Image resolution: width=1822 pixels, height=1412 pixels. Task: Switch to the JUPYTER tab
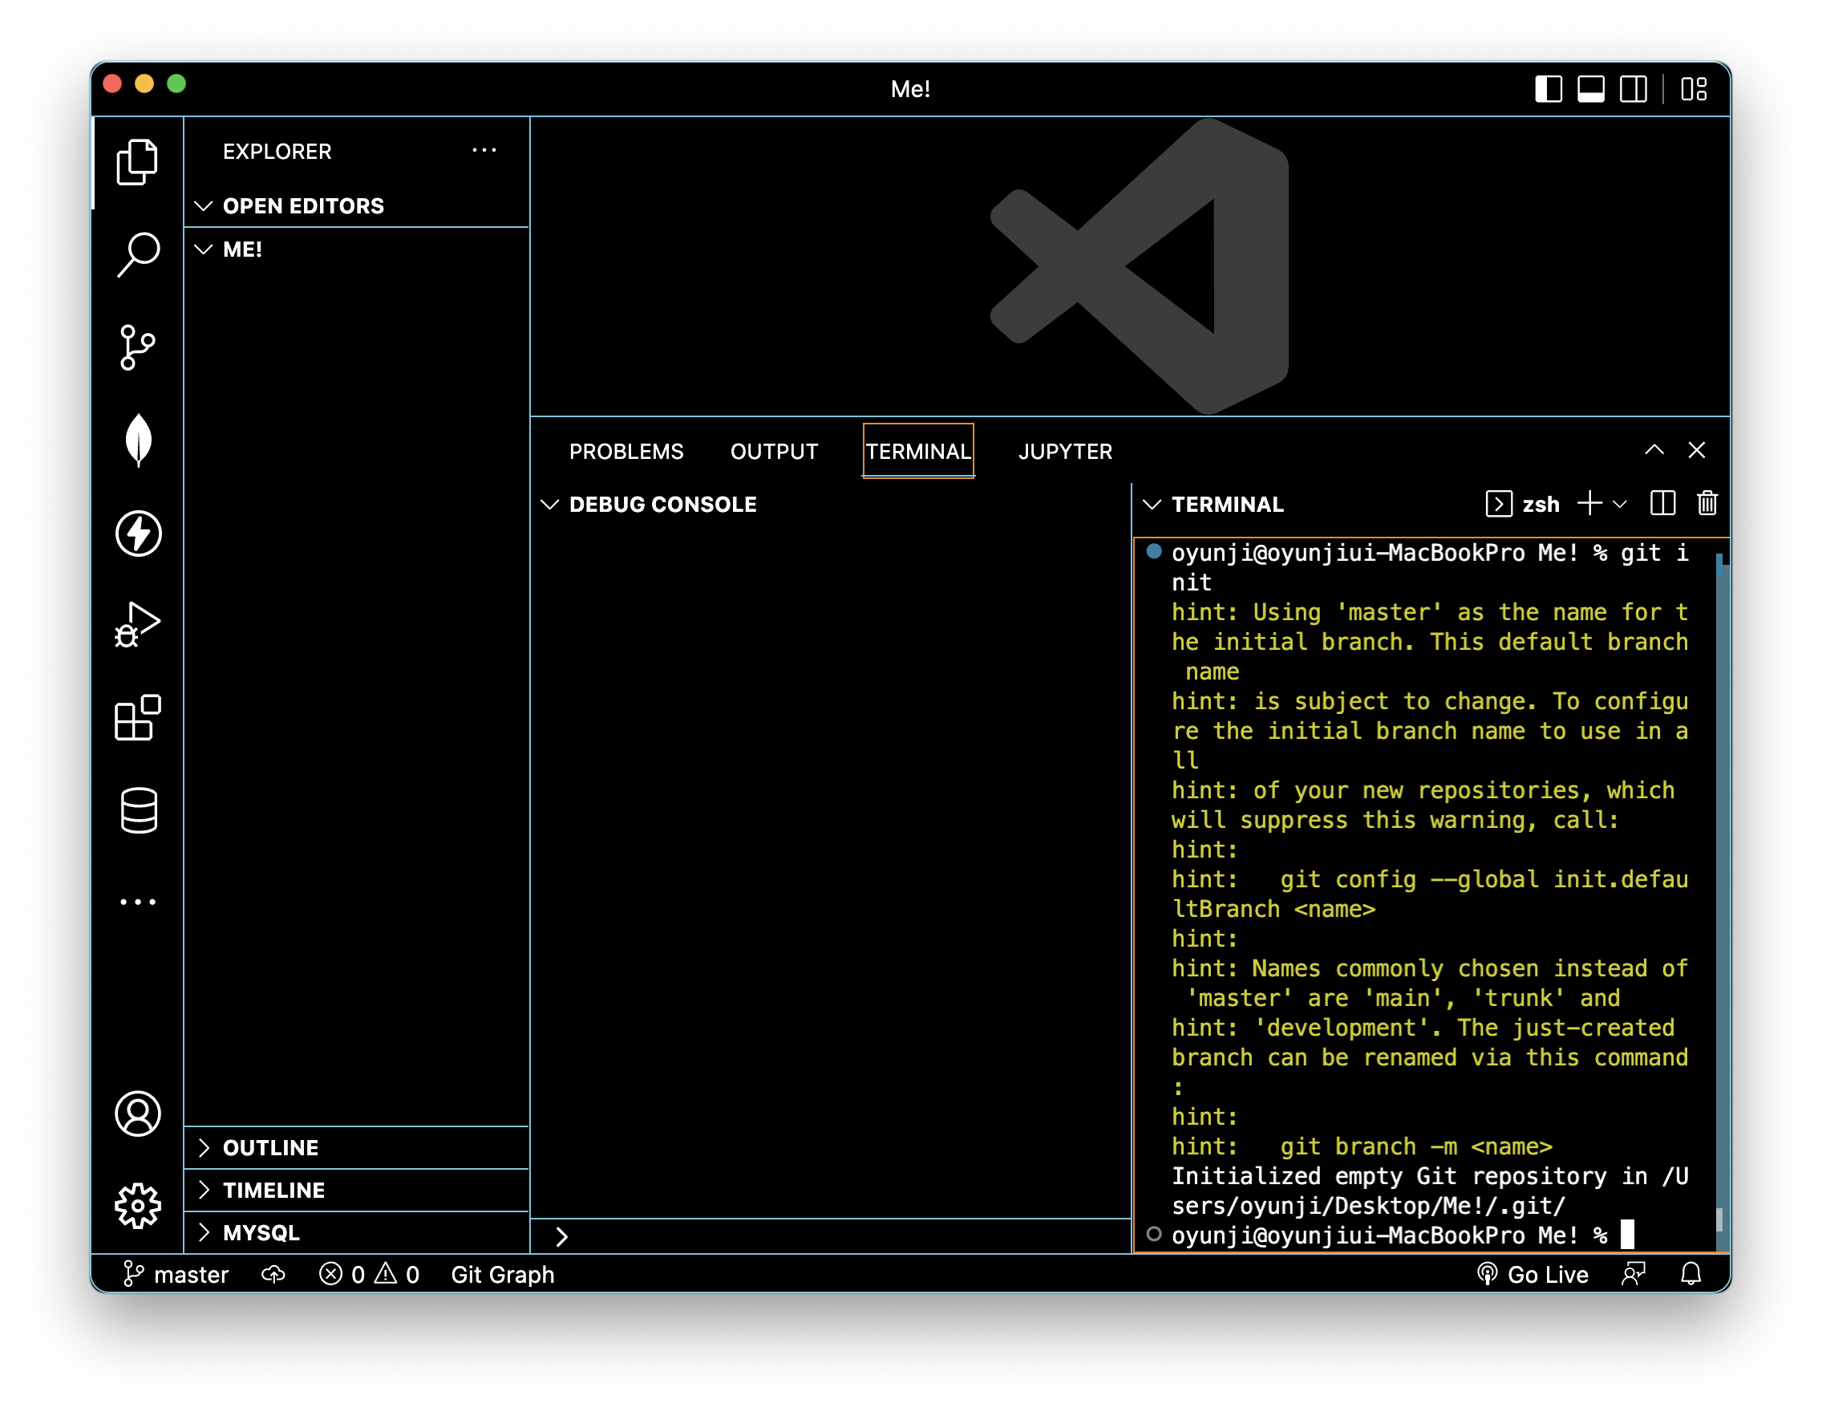point(1064,452)
